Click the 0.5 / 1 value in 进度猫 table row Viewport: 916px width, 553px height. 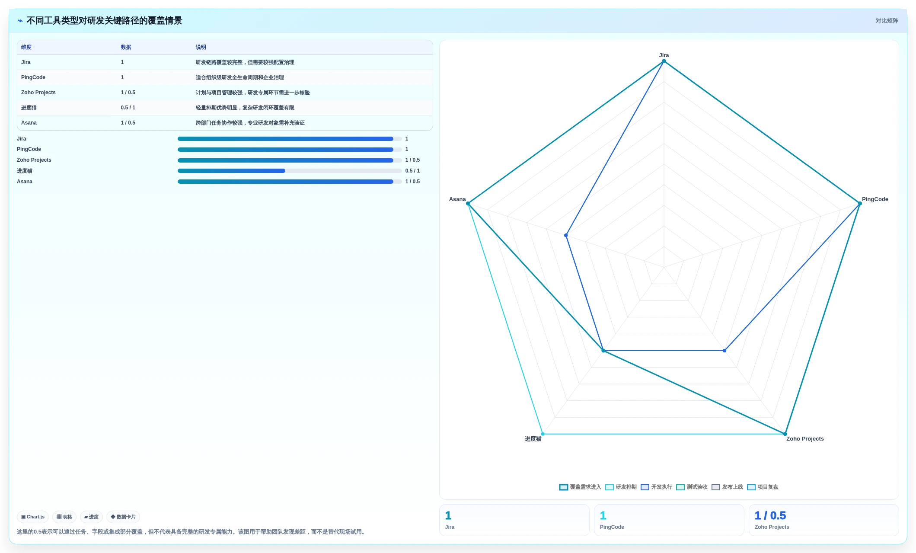pyautogui.click(x=128, y=108)
